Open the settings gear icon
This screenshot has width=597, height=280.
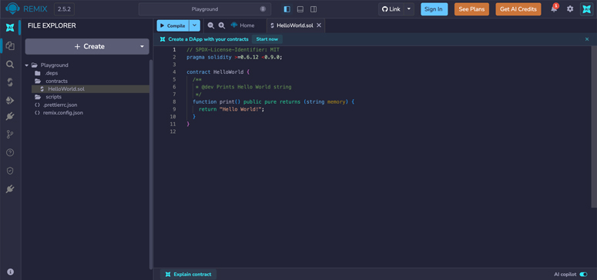[x=570, y=9]
